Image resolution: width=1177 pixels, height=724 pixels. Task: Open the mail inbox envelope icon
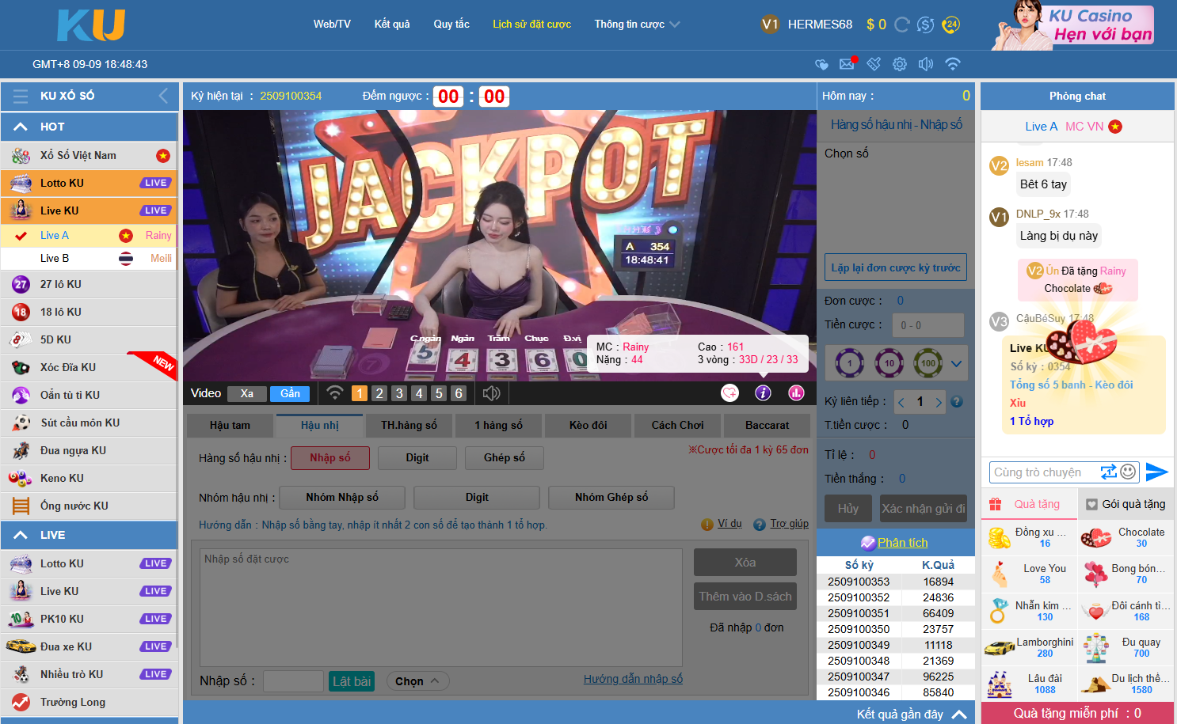pos(847,64)
